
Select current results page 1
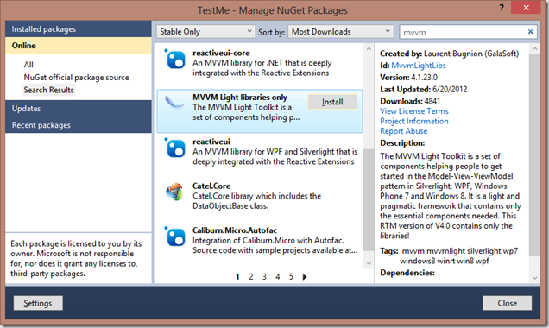pyautogui.click(x=237, y=276)
